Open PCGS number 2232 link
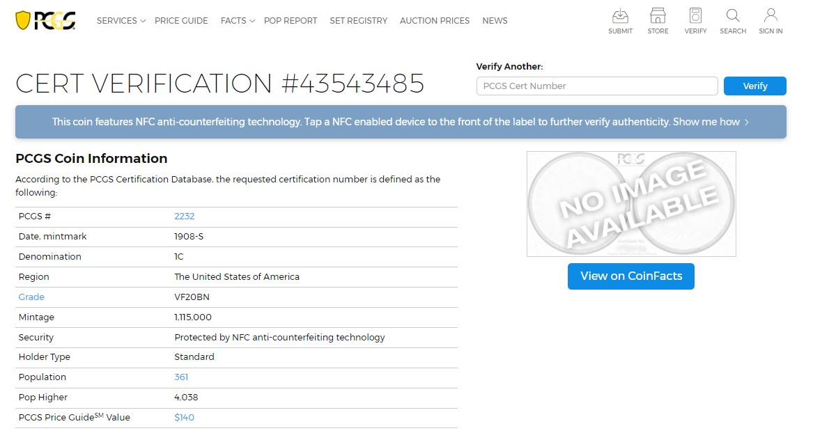The height and width of the screenshot is (440, 813). tap(185, 217)
